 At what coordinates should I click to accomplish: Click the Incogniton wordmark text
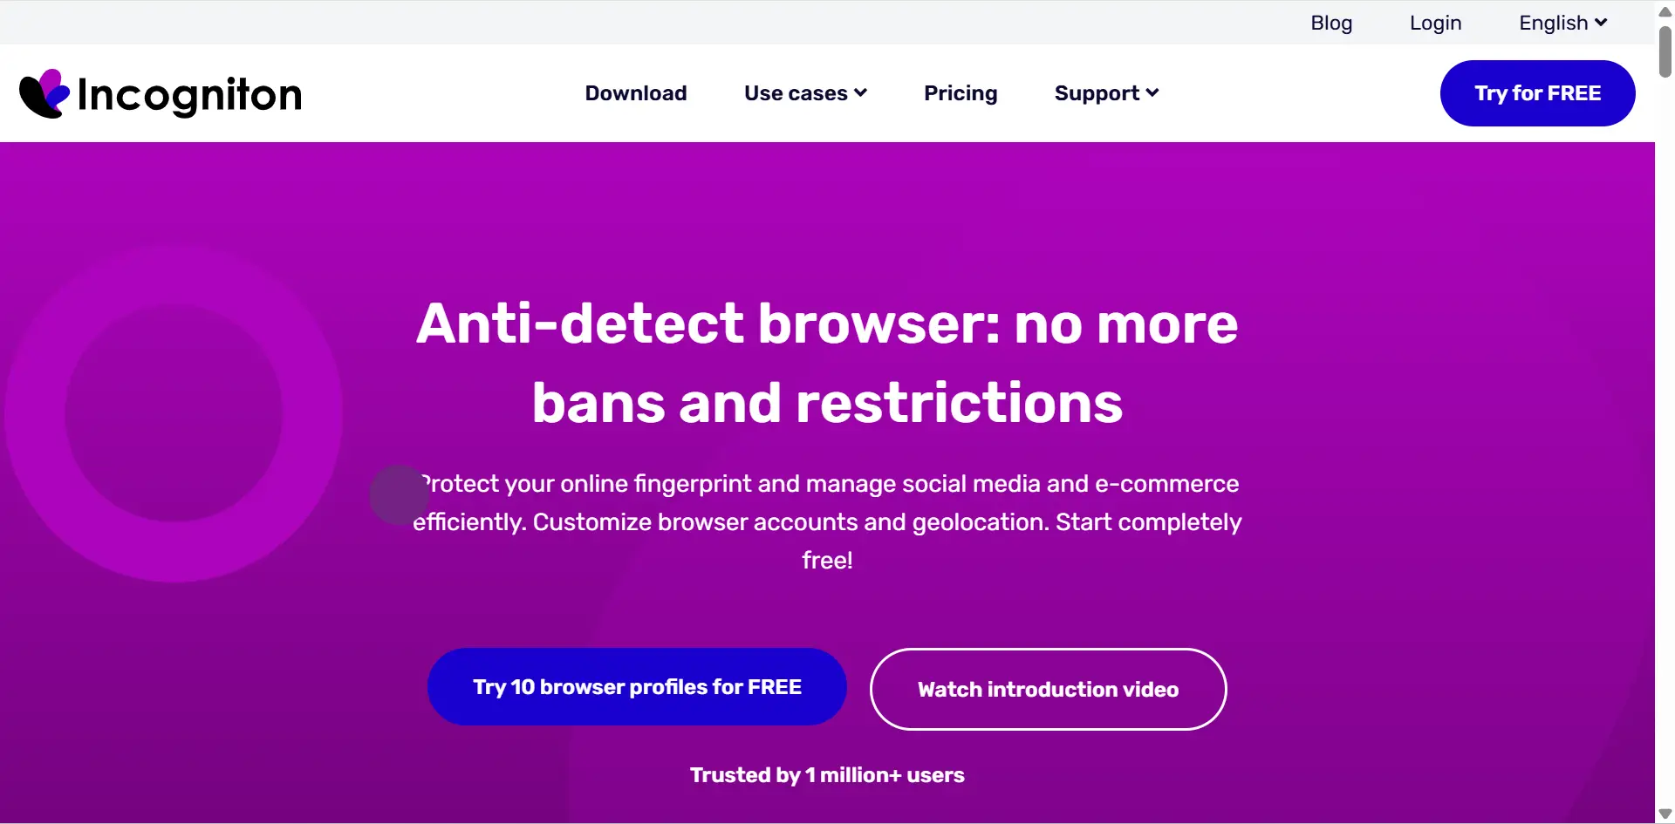tap(189, 95)
